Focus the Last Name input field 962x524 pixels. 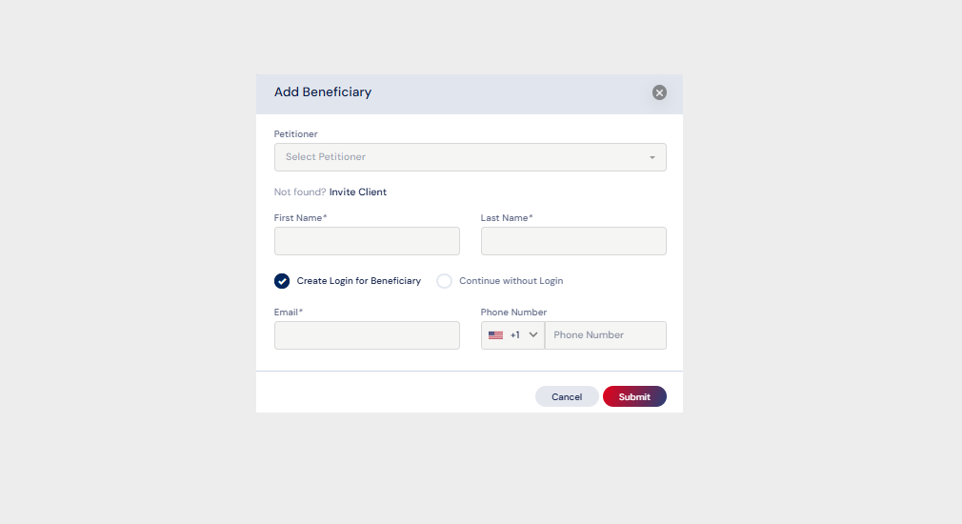(573, 241)
